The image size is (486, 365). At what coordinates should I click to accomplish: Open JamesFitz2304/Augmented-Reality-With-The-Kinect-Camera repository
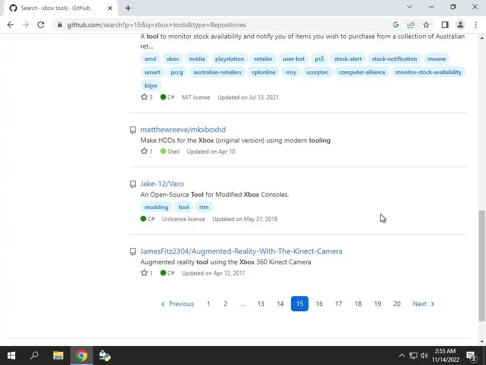[x=241, y=251]
